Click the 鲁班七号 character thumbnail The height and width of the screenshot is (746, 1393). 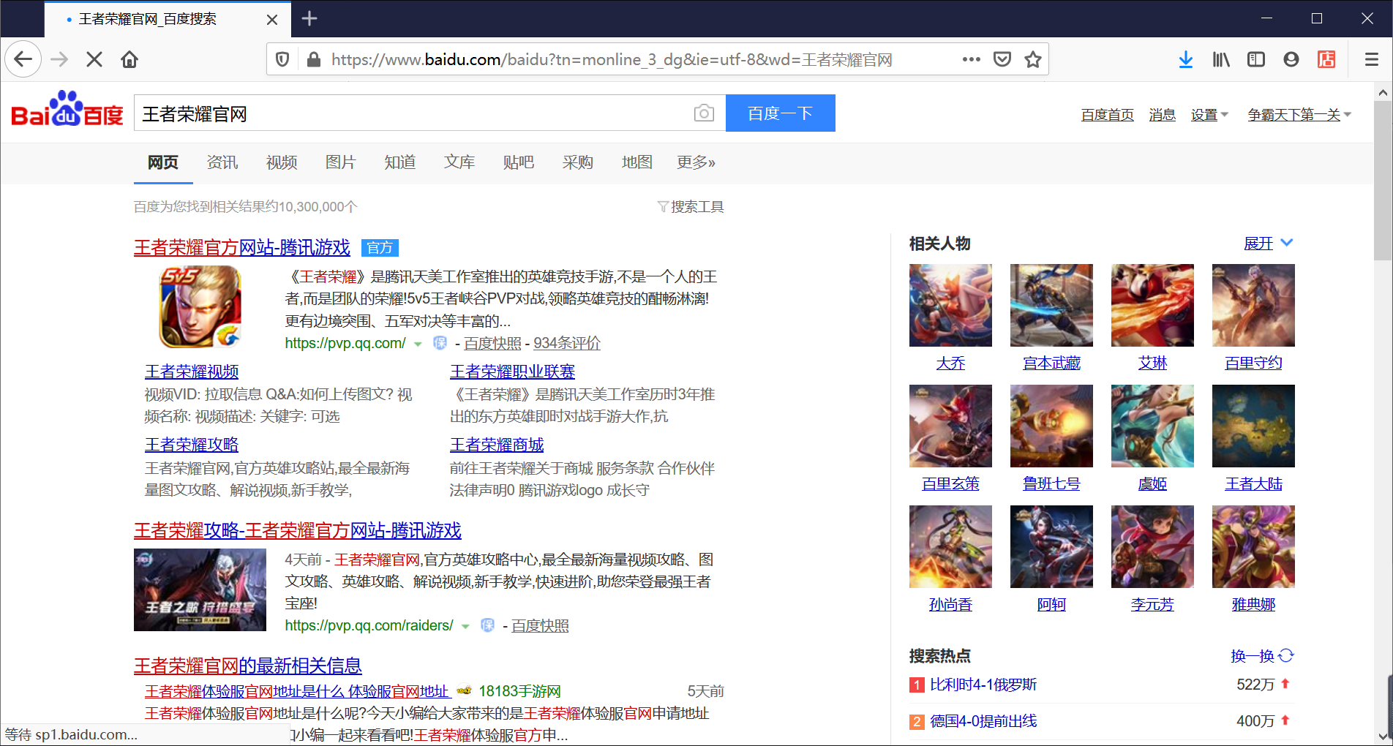tap(1051, 426)
